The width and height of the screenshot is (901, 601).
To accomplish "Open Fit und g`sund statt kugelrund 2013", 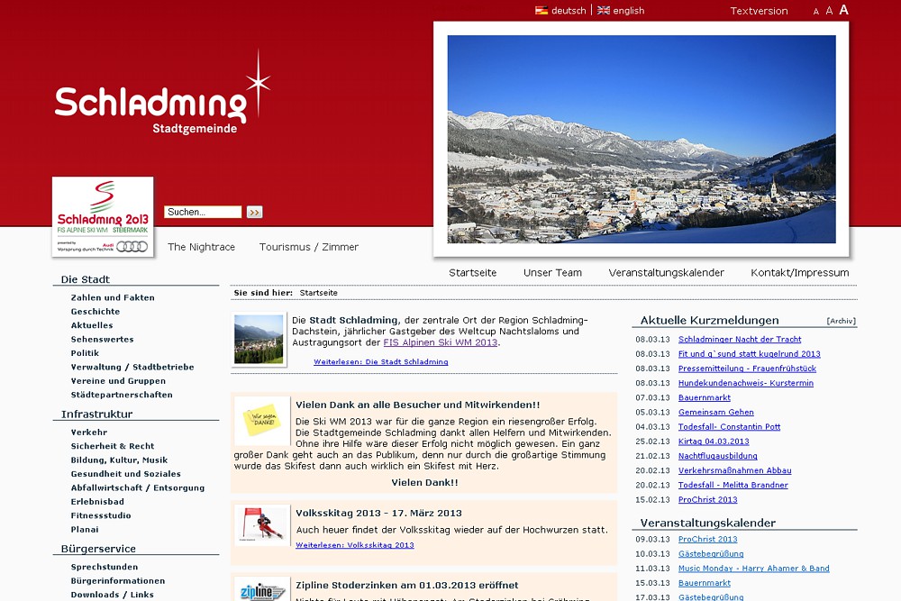I will (x=750, y=354).
